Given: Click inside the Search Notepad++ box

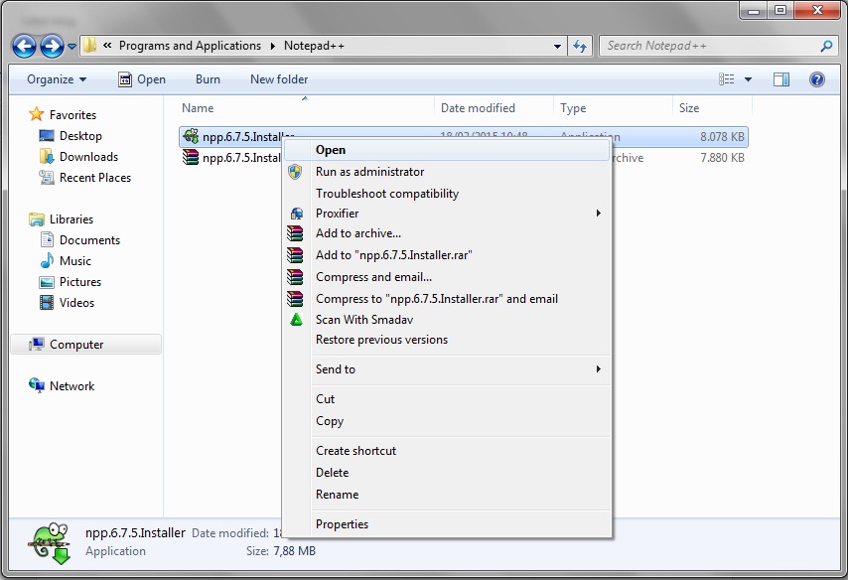Looking at the screenshot, I should [715, 45].
